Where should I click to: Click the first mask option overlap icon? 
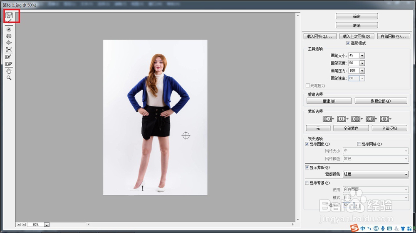click(327, 119)
